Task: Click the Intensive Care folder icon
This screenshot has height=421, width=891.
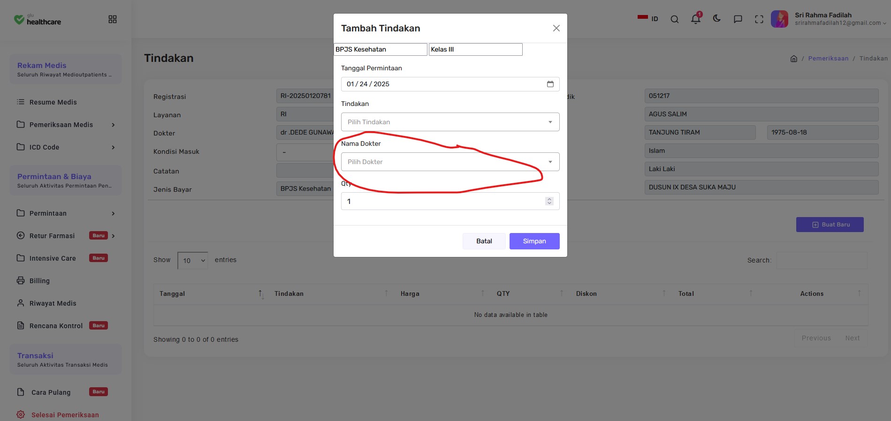Action: point(21,258)
